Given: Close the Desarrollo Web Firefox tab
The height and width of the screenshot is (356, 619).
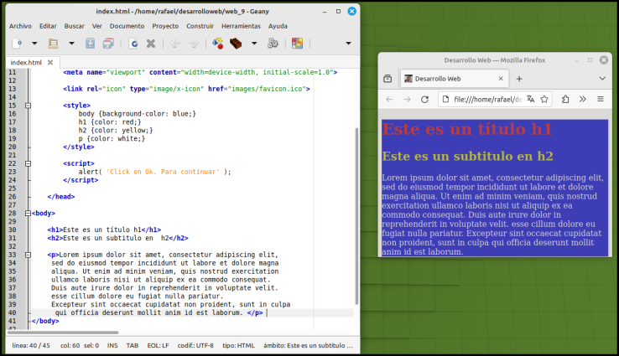Looking at the screenshot, I should (501, 79).
